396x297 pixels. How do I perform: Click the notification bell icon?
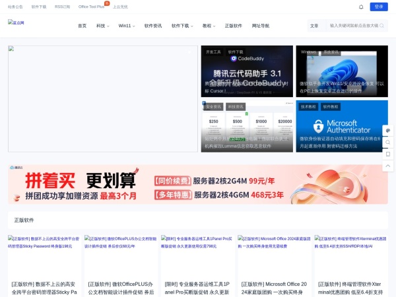pos(361,7)
